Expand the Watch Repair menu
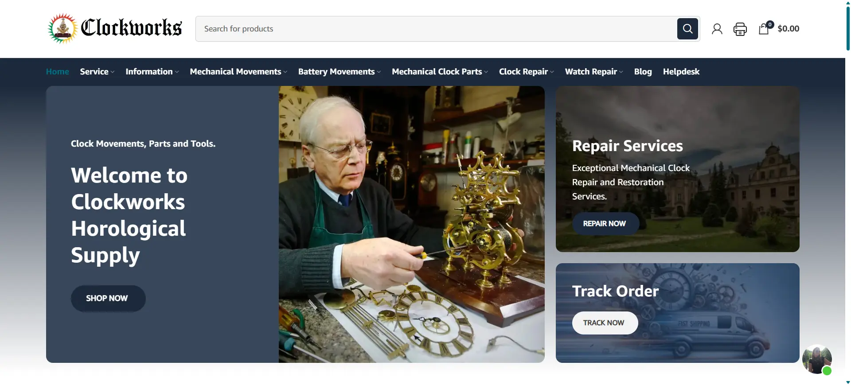 (594, 72)
